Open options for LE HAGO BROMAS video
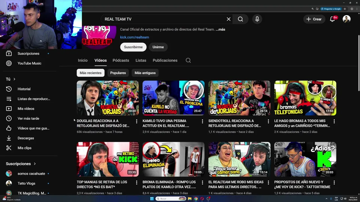The width and height of the screenshot is (360, 202). coord(334,121)
